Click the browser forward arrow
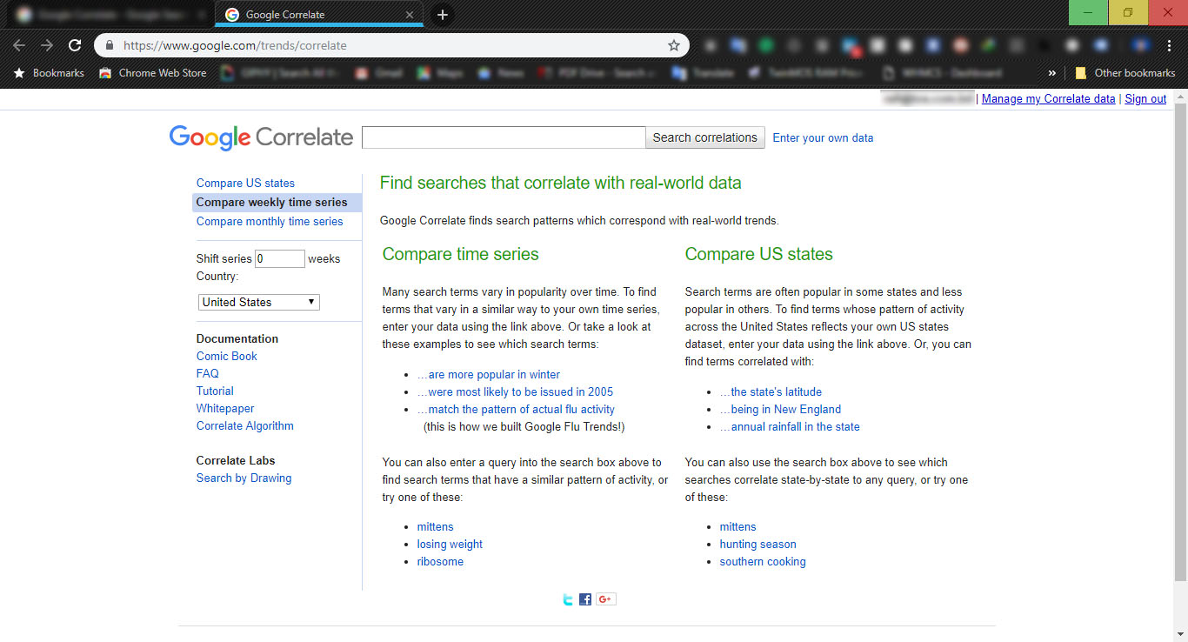Viewport: 1188px width, 642px height. (x=47, y=45)
